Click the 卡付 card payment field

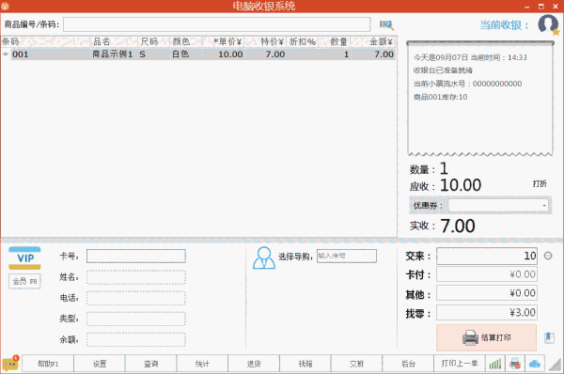(487, 274)
